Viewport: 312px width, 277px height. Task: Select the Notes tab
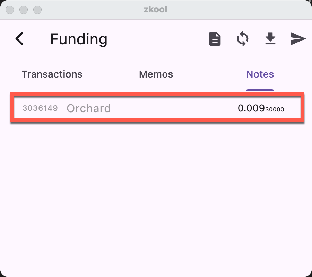point(260,74)
